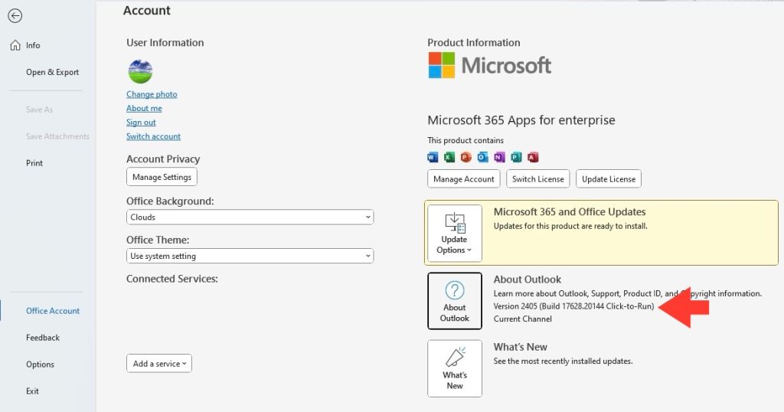
Task: Click the Microsoft four-color logo
Action: pos(442,66)
